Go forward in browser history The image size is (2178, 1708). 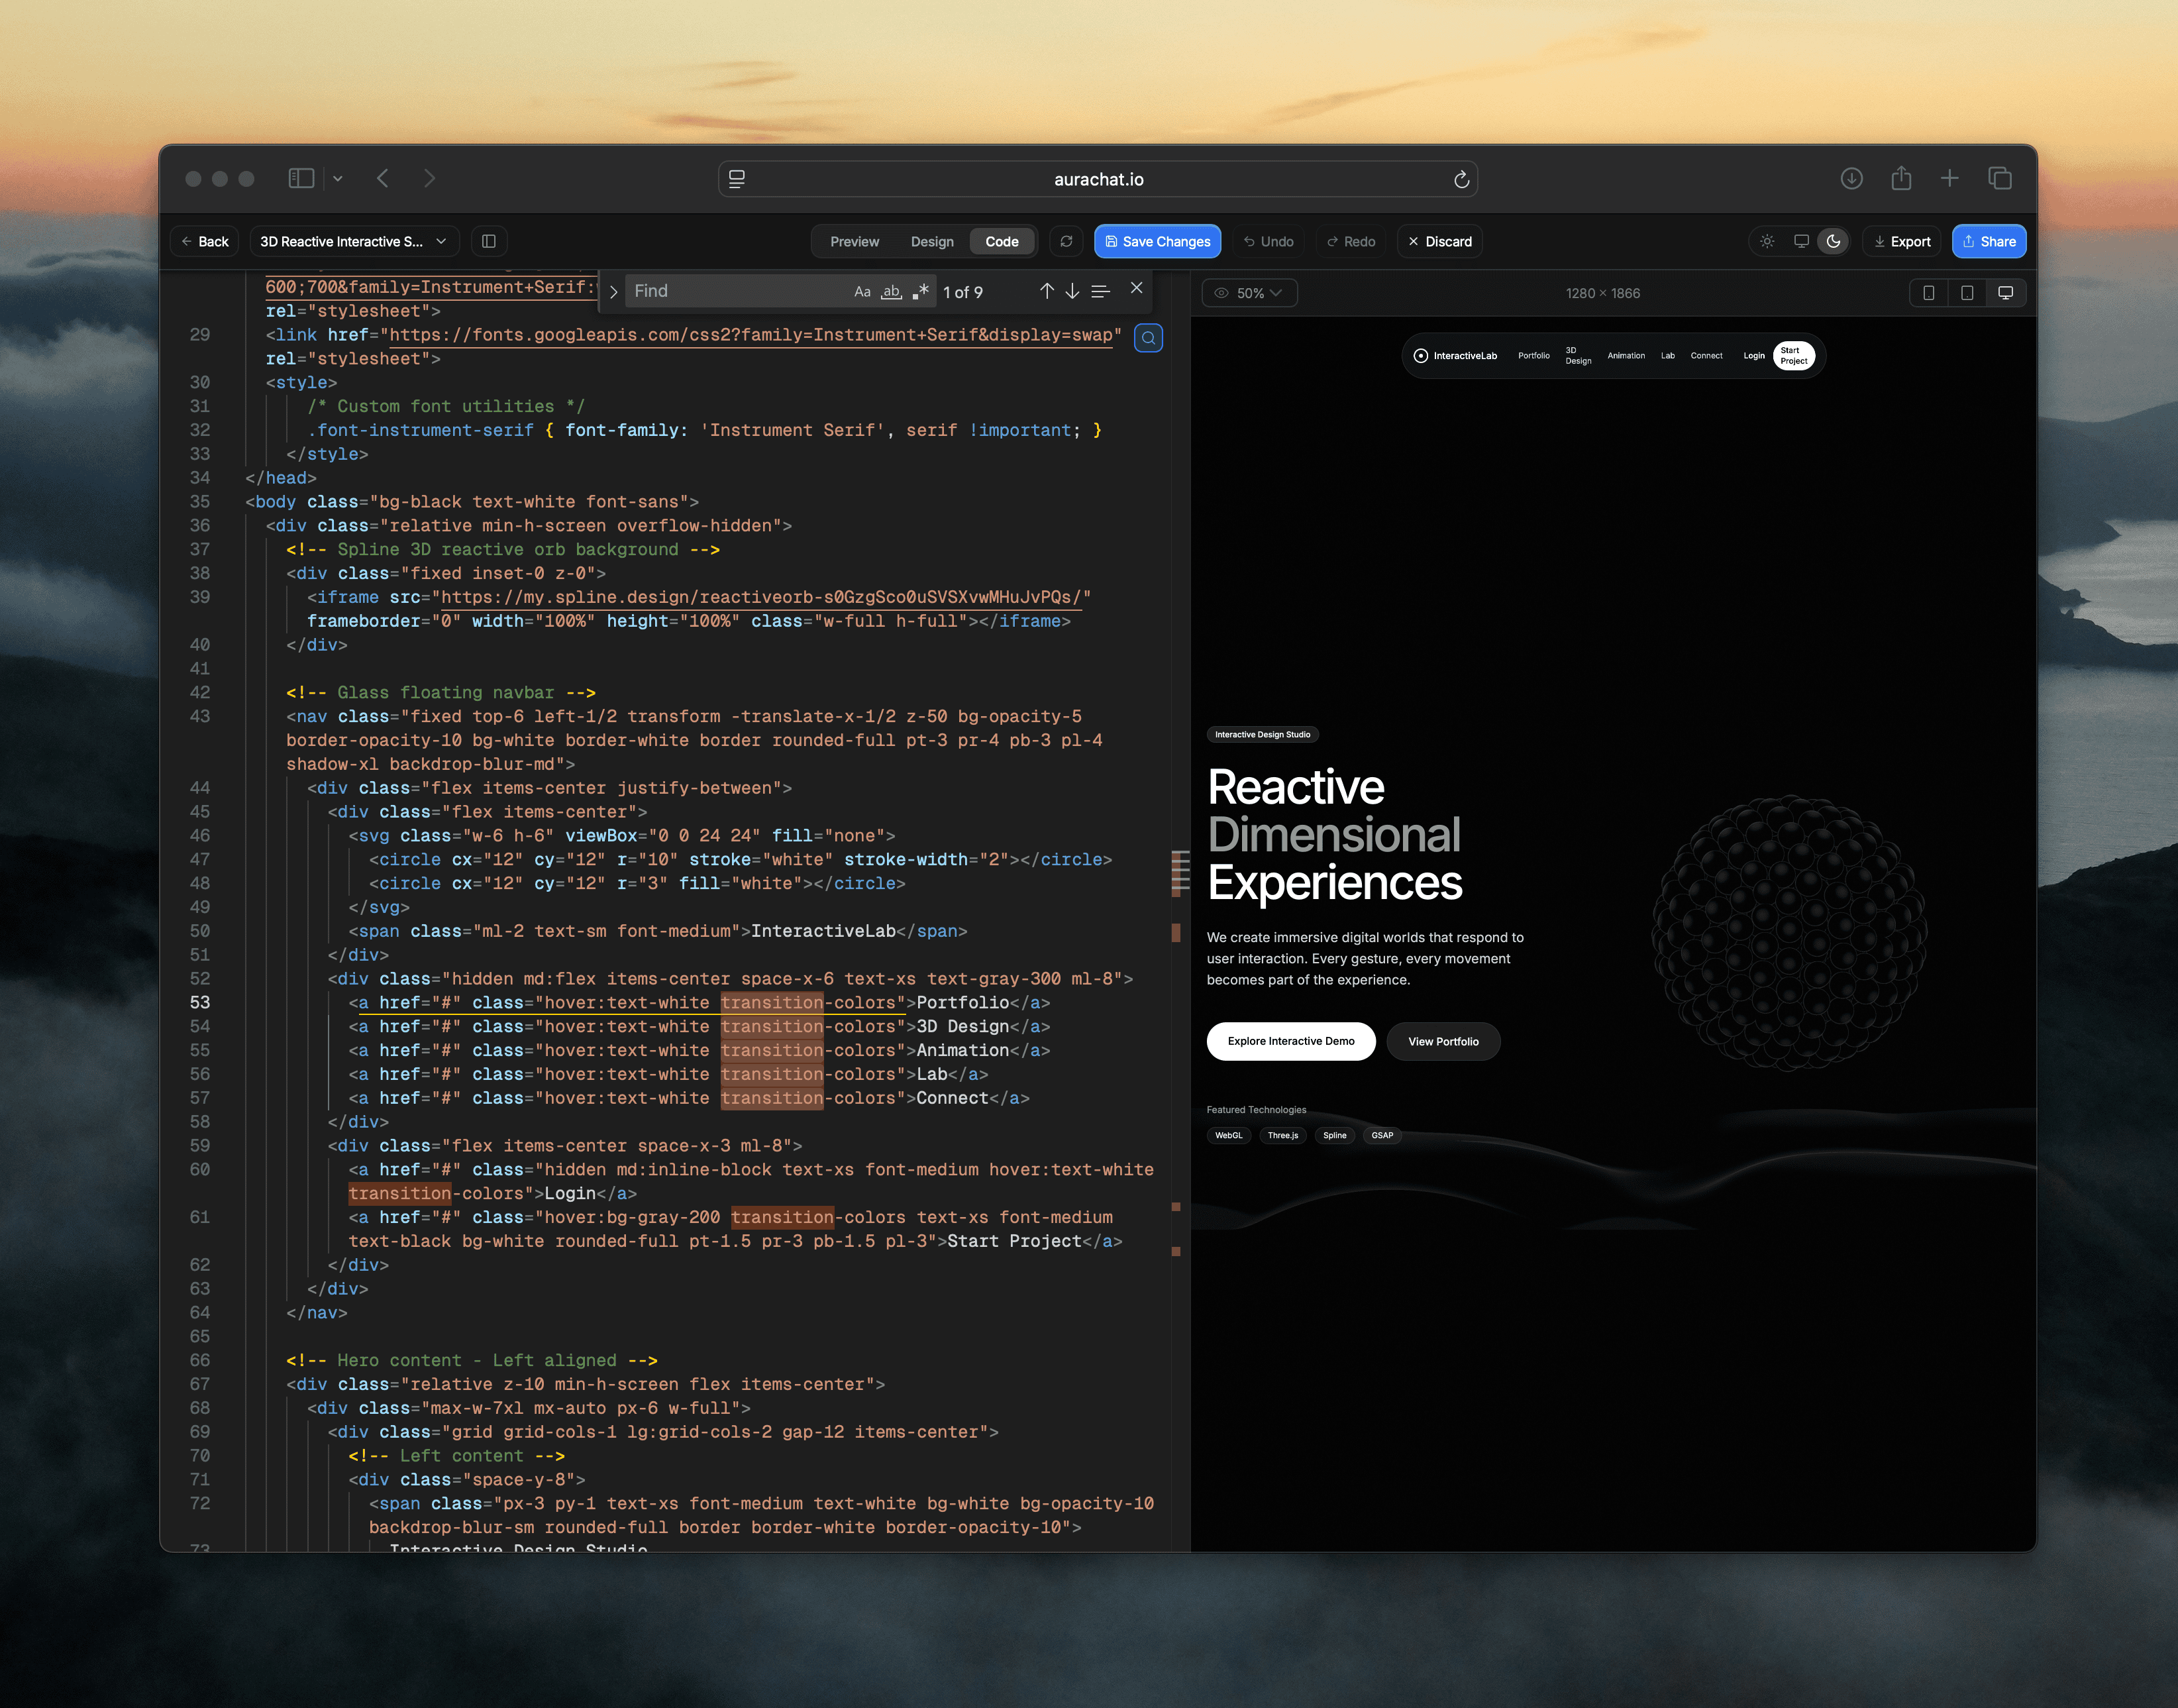click(x=430, y=178)
